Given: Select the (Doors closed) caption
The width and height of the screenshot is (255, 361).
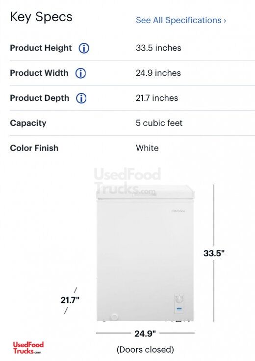Looking at the screenshot, I should pos(145,350).
